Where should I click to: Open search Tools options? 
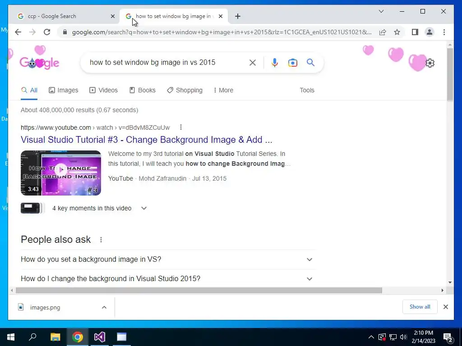click(307, 90)
